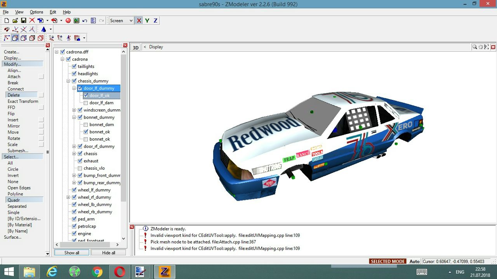Check the door_lf_dam checkbox

coord(86,103)
